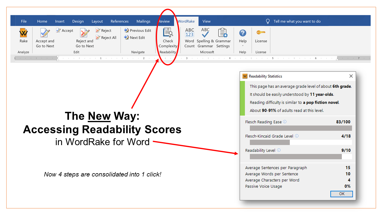Run Check Complexity readability tool

(x=168, y=38)
